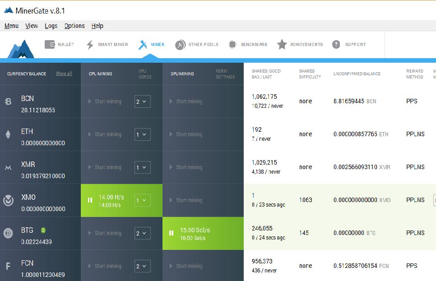Screen dimensions: 436x281
Task: Open Smart Miner lightning icon
Action: (x=90, y=45)
